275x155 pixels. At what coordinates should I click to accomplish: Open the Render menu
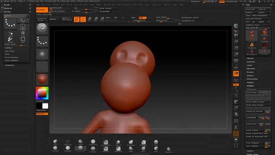point(134,5)
